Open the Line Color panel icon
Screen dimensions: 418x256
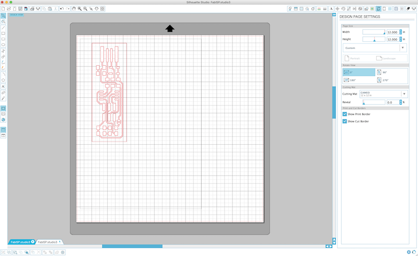[319, 9]
